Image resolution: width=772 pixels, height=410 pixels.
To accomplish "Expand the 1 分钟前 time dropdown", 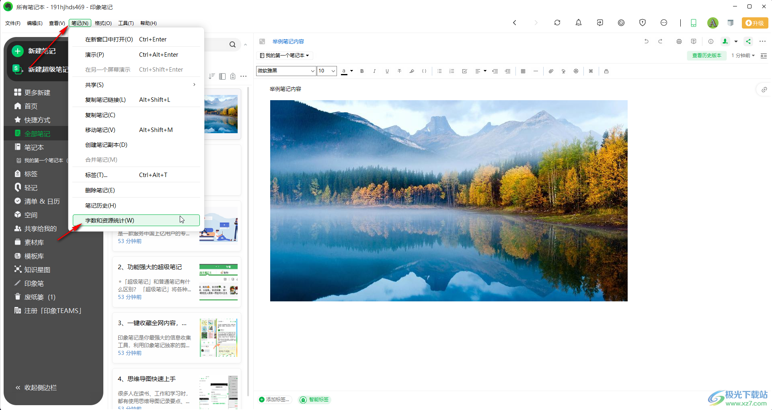I will [743, 56].
